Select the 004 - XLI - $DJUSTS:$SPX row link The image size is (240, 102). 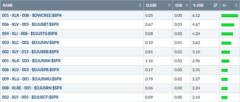coord(30,34)
